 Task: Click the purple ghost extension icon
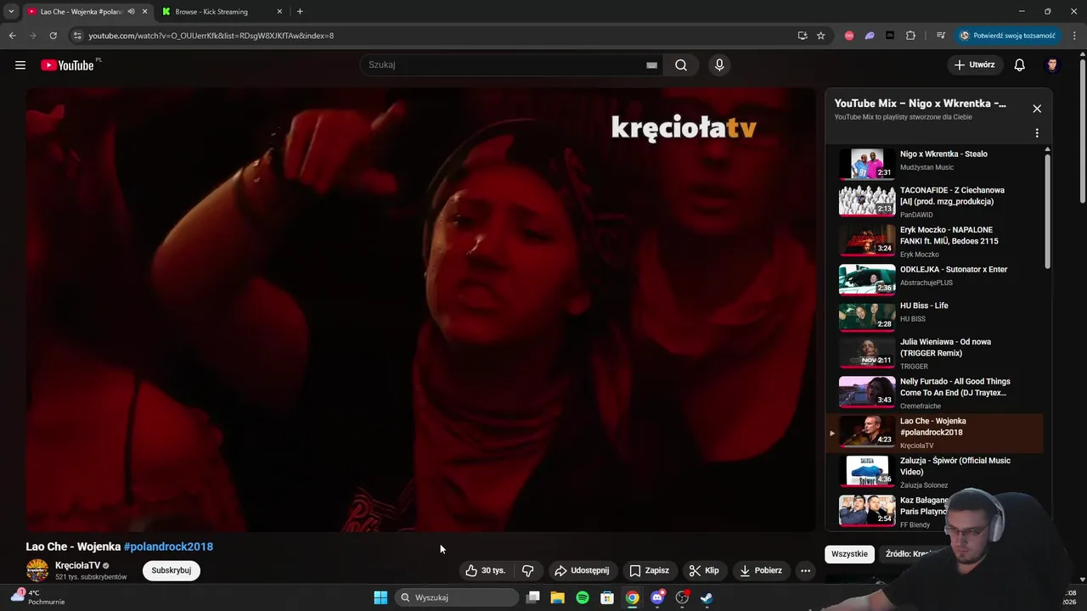pos(870,36)
